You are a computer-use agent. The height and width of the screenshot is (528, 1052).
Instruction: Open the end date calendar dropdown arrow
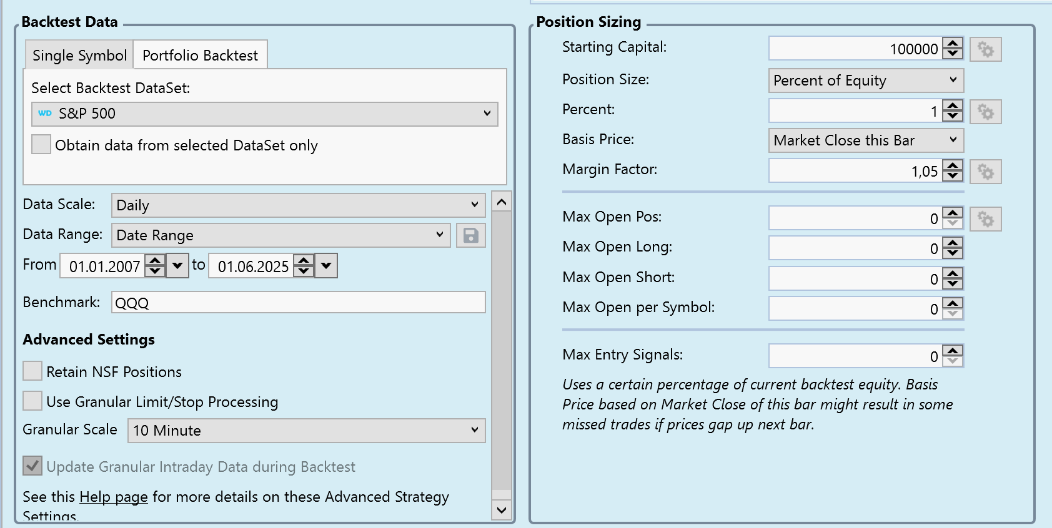point(326,266)
